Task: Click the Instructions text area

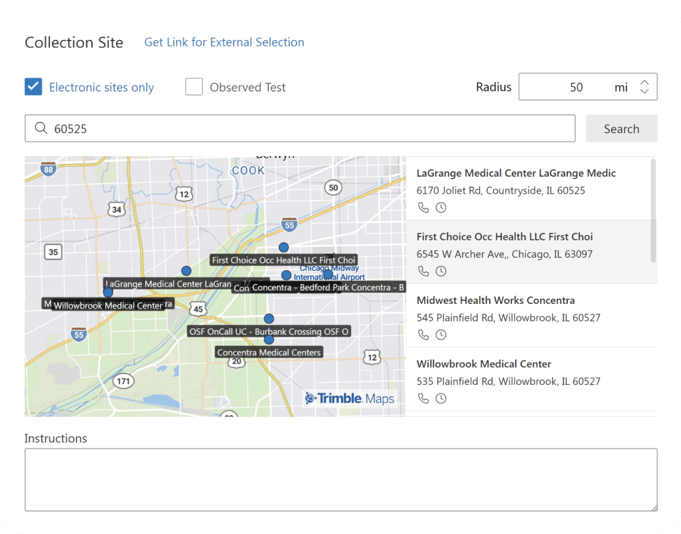Action: 341,480
